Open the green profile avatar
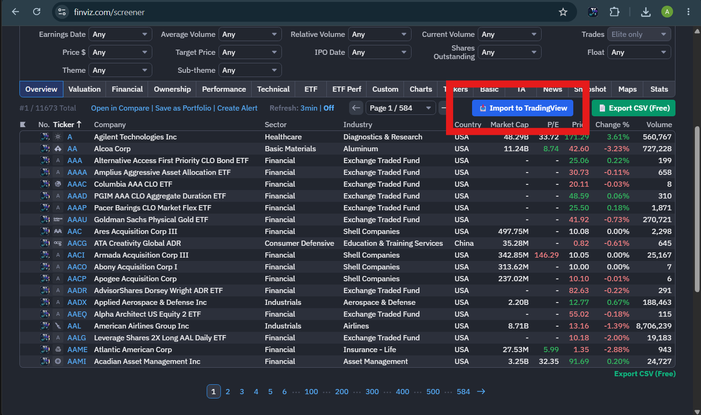Screen dimensions: 701x415 pyautogui.click(x=667, y=12)
